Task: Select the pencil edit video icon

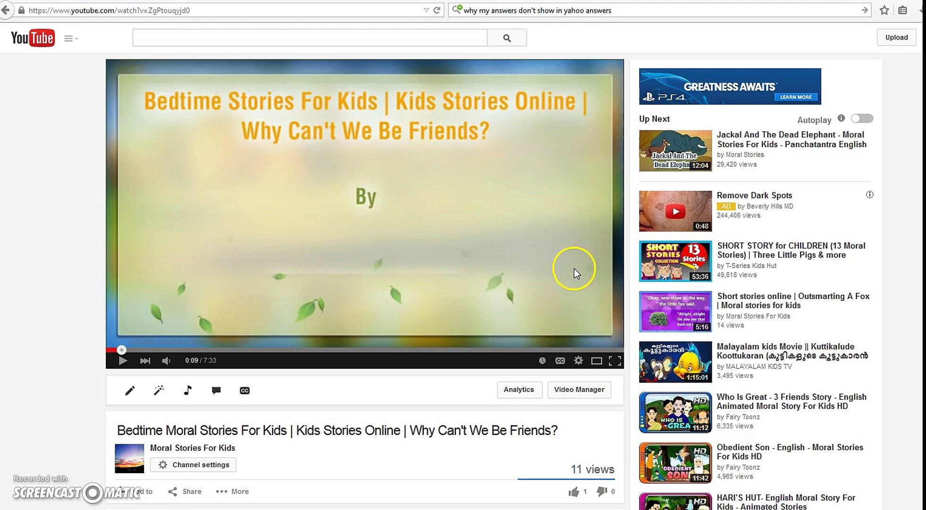Action: coord(130,390)
